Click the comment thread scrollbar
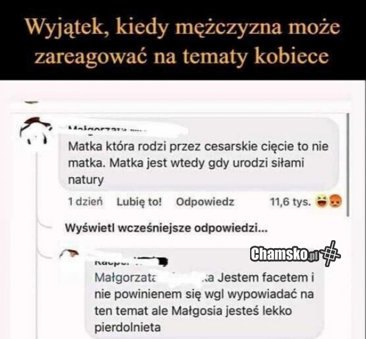This screenshot has width=366, height=339. tap(348, 165)
